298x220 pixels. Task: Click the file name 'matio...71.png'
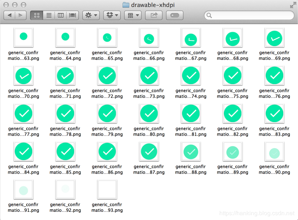65,96
